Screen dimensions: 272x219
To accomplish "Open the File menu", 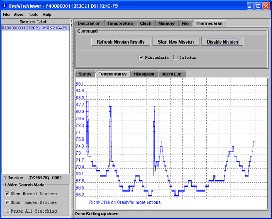I will coord(6,15).
